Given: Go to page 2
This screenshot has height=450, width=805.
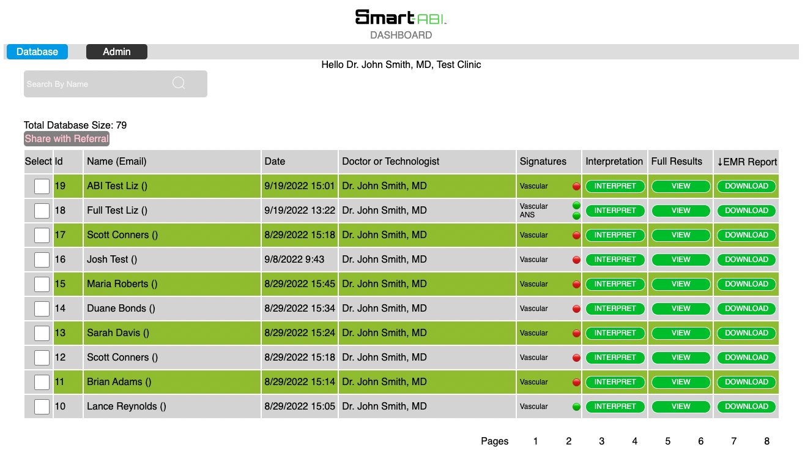Looking at the screenshot, I should pos(569,441).
